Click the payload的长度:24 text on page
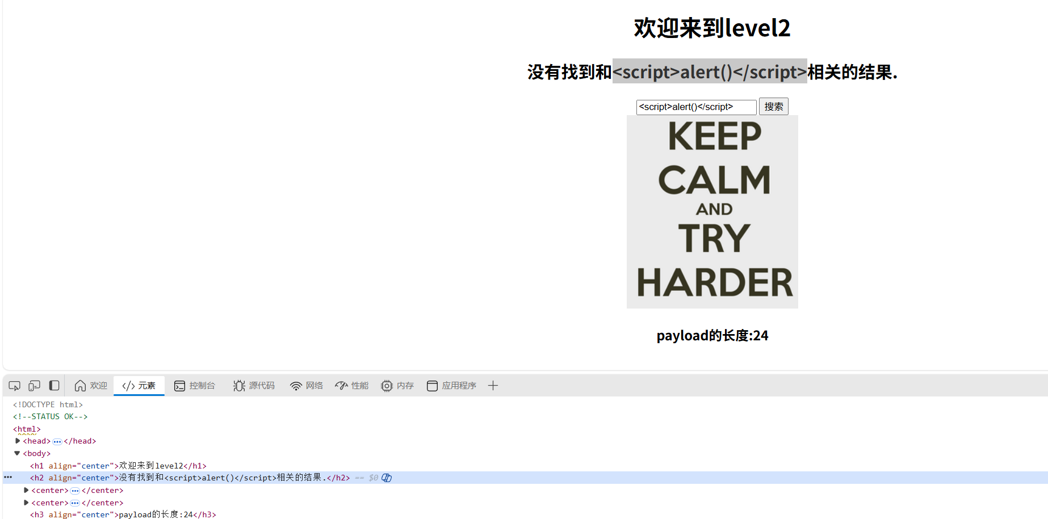Image resolution: width=1048 pixels, height=519 pixels. click(712, 336)
